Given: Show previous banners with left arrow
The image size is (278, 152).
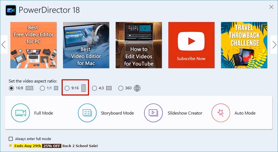Looking at the screenshot, I should pyautogui.click(x=4, y=45).
